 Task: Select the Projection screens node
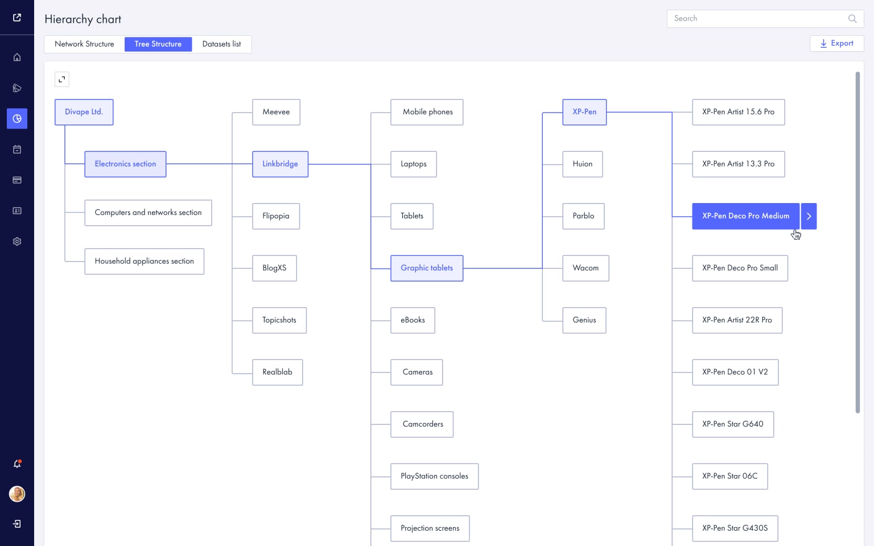click(430, 528)
